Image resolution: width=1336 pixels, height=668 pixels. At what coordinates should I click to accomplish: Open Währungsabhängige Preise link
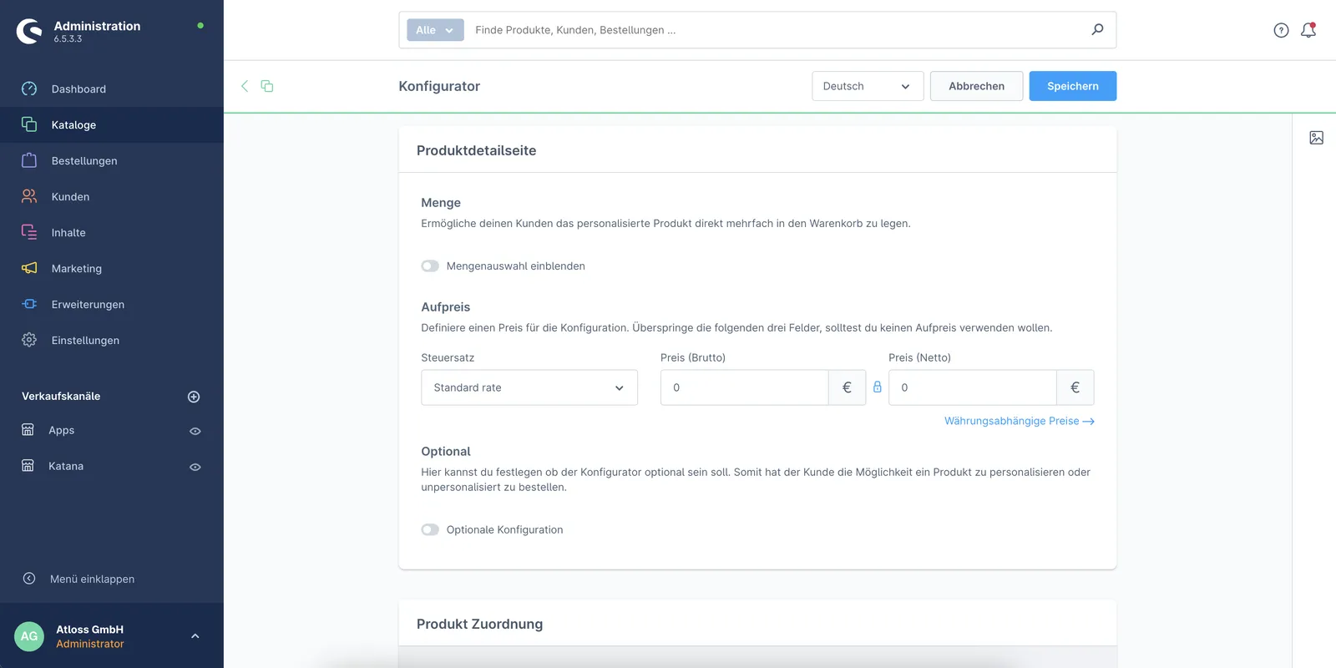click(1020, 421)
